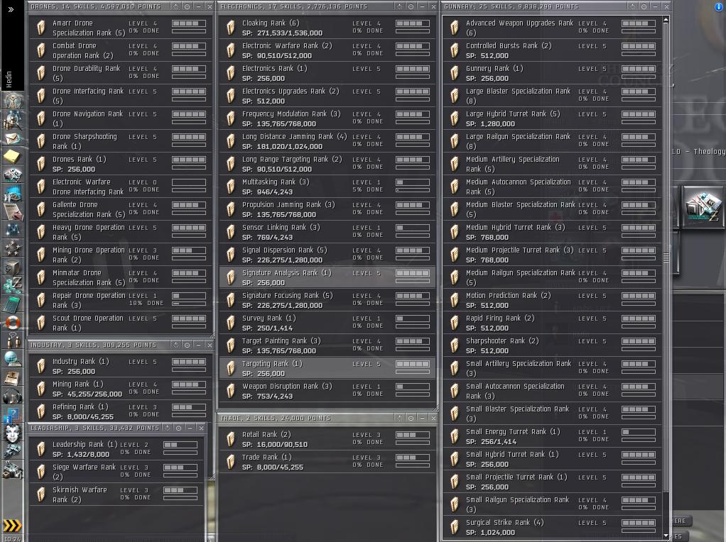The width and height of the screenshot is (726, 542).
Task: Open the mail envelope icon
Action: point(13,138)
